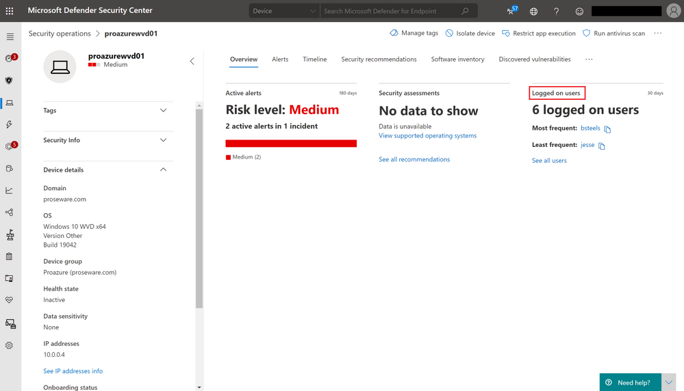Click the settings gear in sidebar
Screen dimensions: 684x391
pos(9,345)
